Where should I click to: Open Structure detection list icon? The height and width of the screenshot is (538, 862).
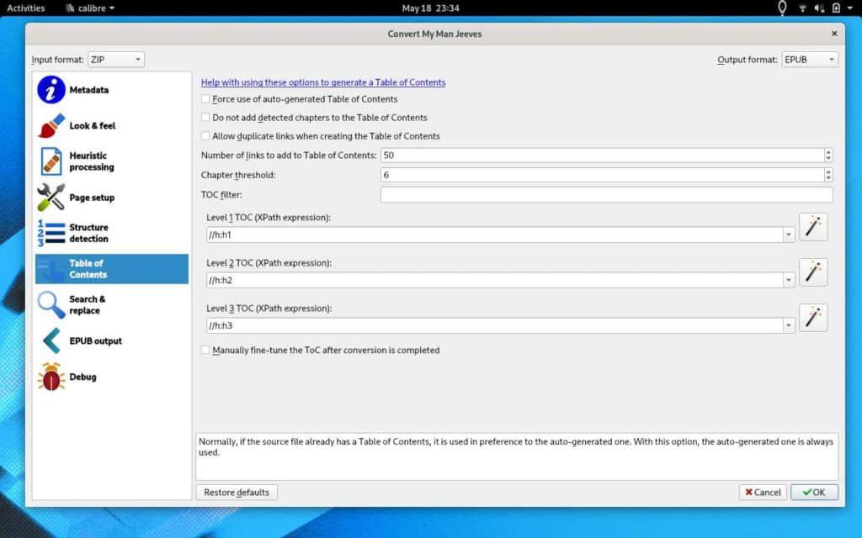coord(51,233)
